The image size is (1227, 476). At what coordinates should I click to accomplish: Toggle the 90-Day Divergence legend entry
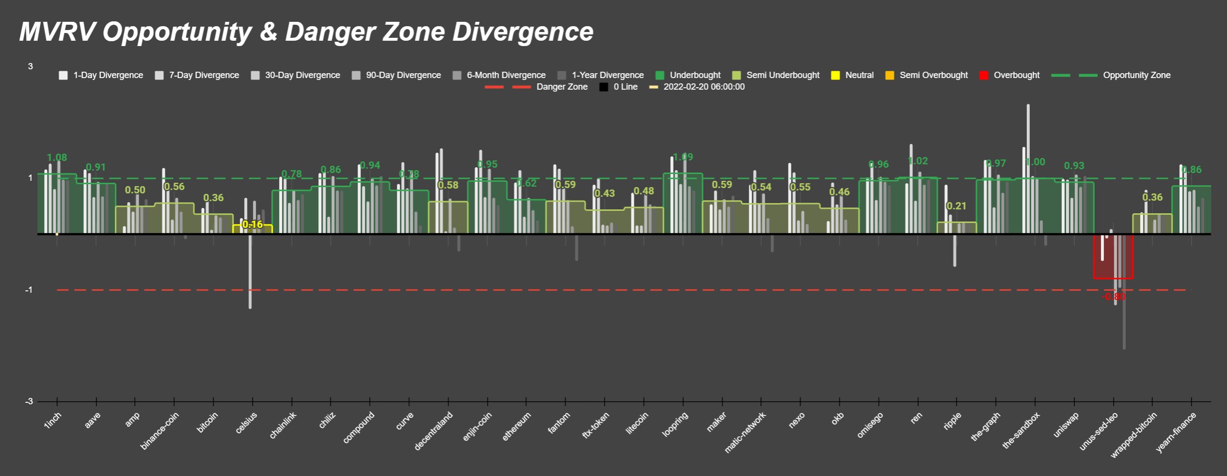click(x=396, y=75)
